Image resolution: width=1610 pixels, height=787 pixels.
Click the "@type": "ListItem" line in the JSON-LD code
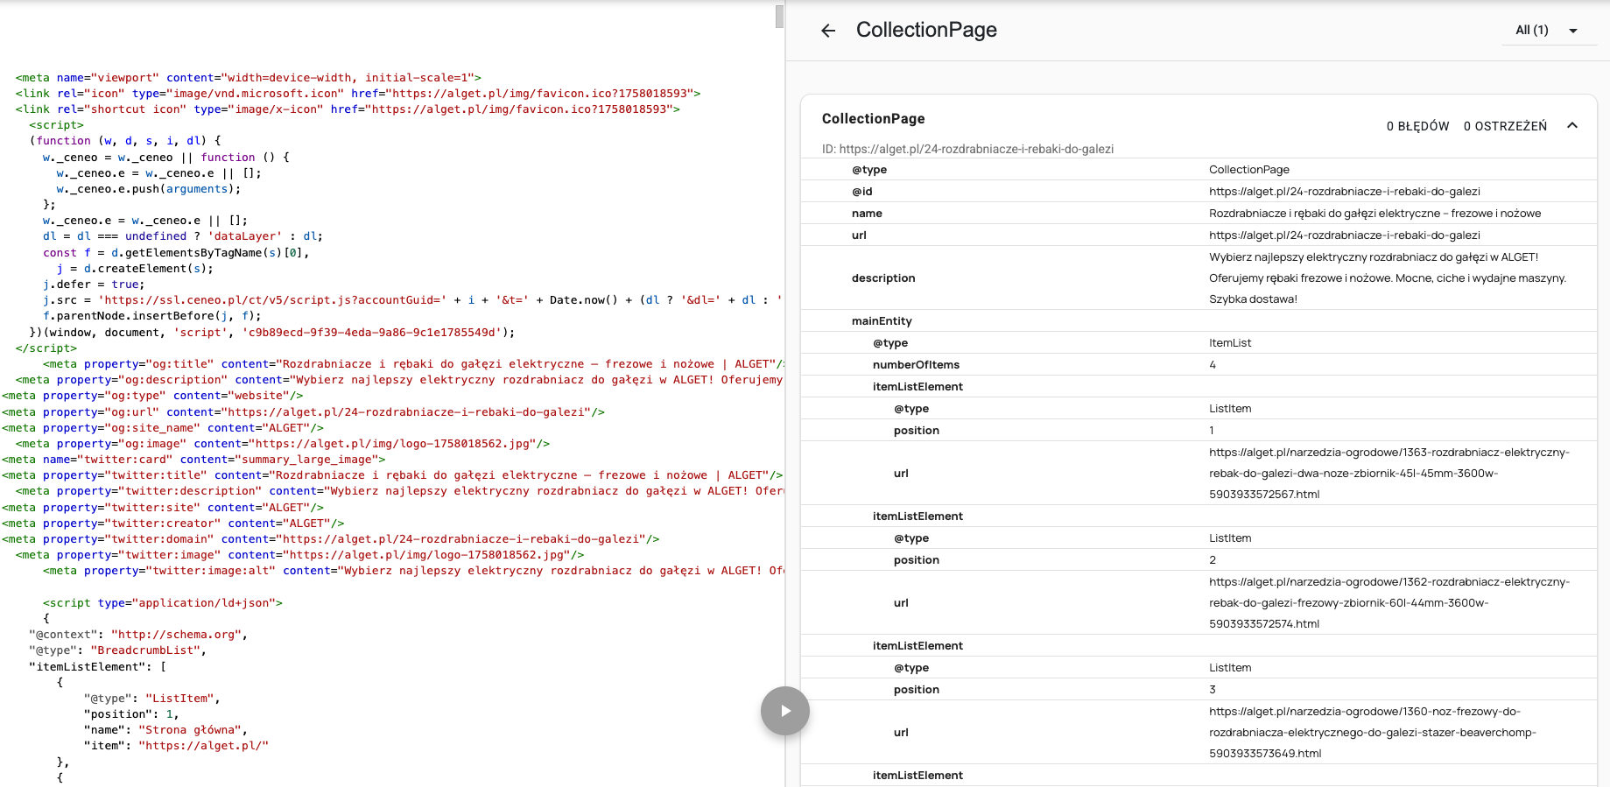(x=152, y=699)
